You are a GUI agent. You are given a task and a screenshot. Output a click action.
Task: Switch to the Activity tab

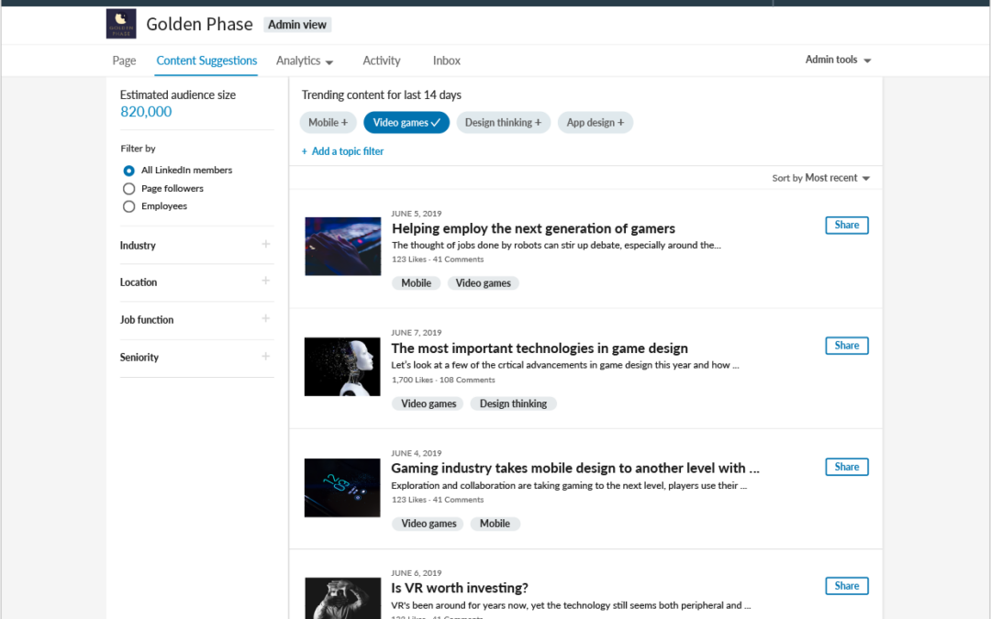(x=382, y=61)
